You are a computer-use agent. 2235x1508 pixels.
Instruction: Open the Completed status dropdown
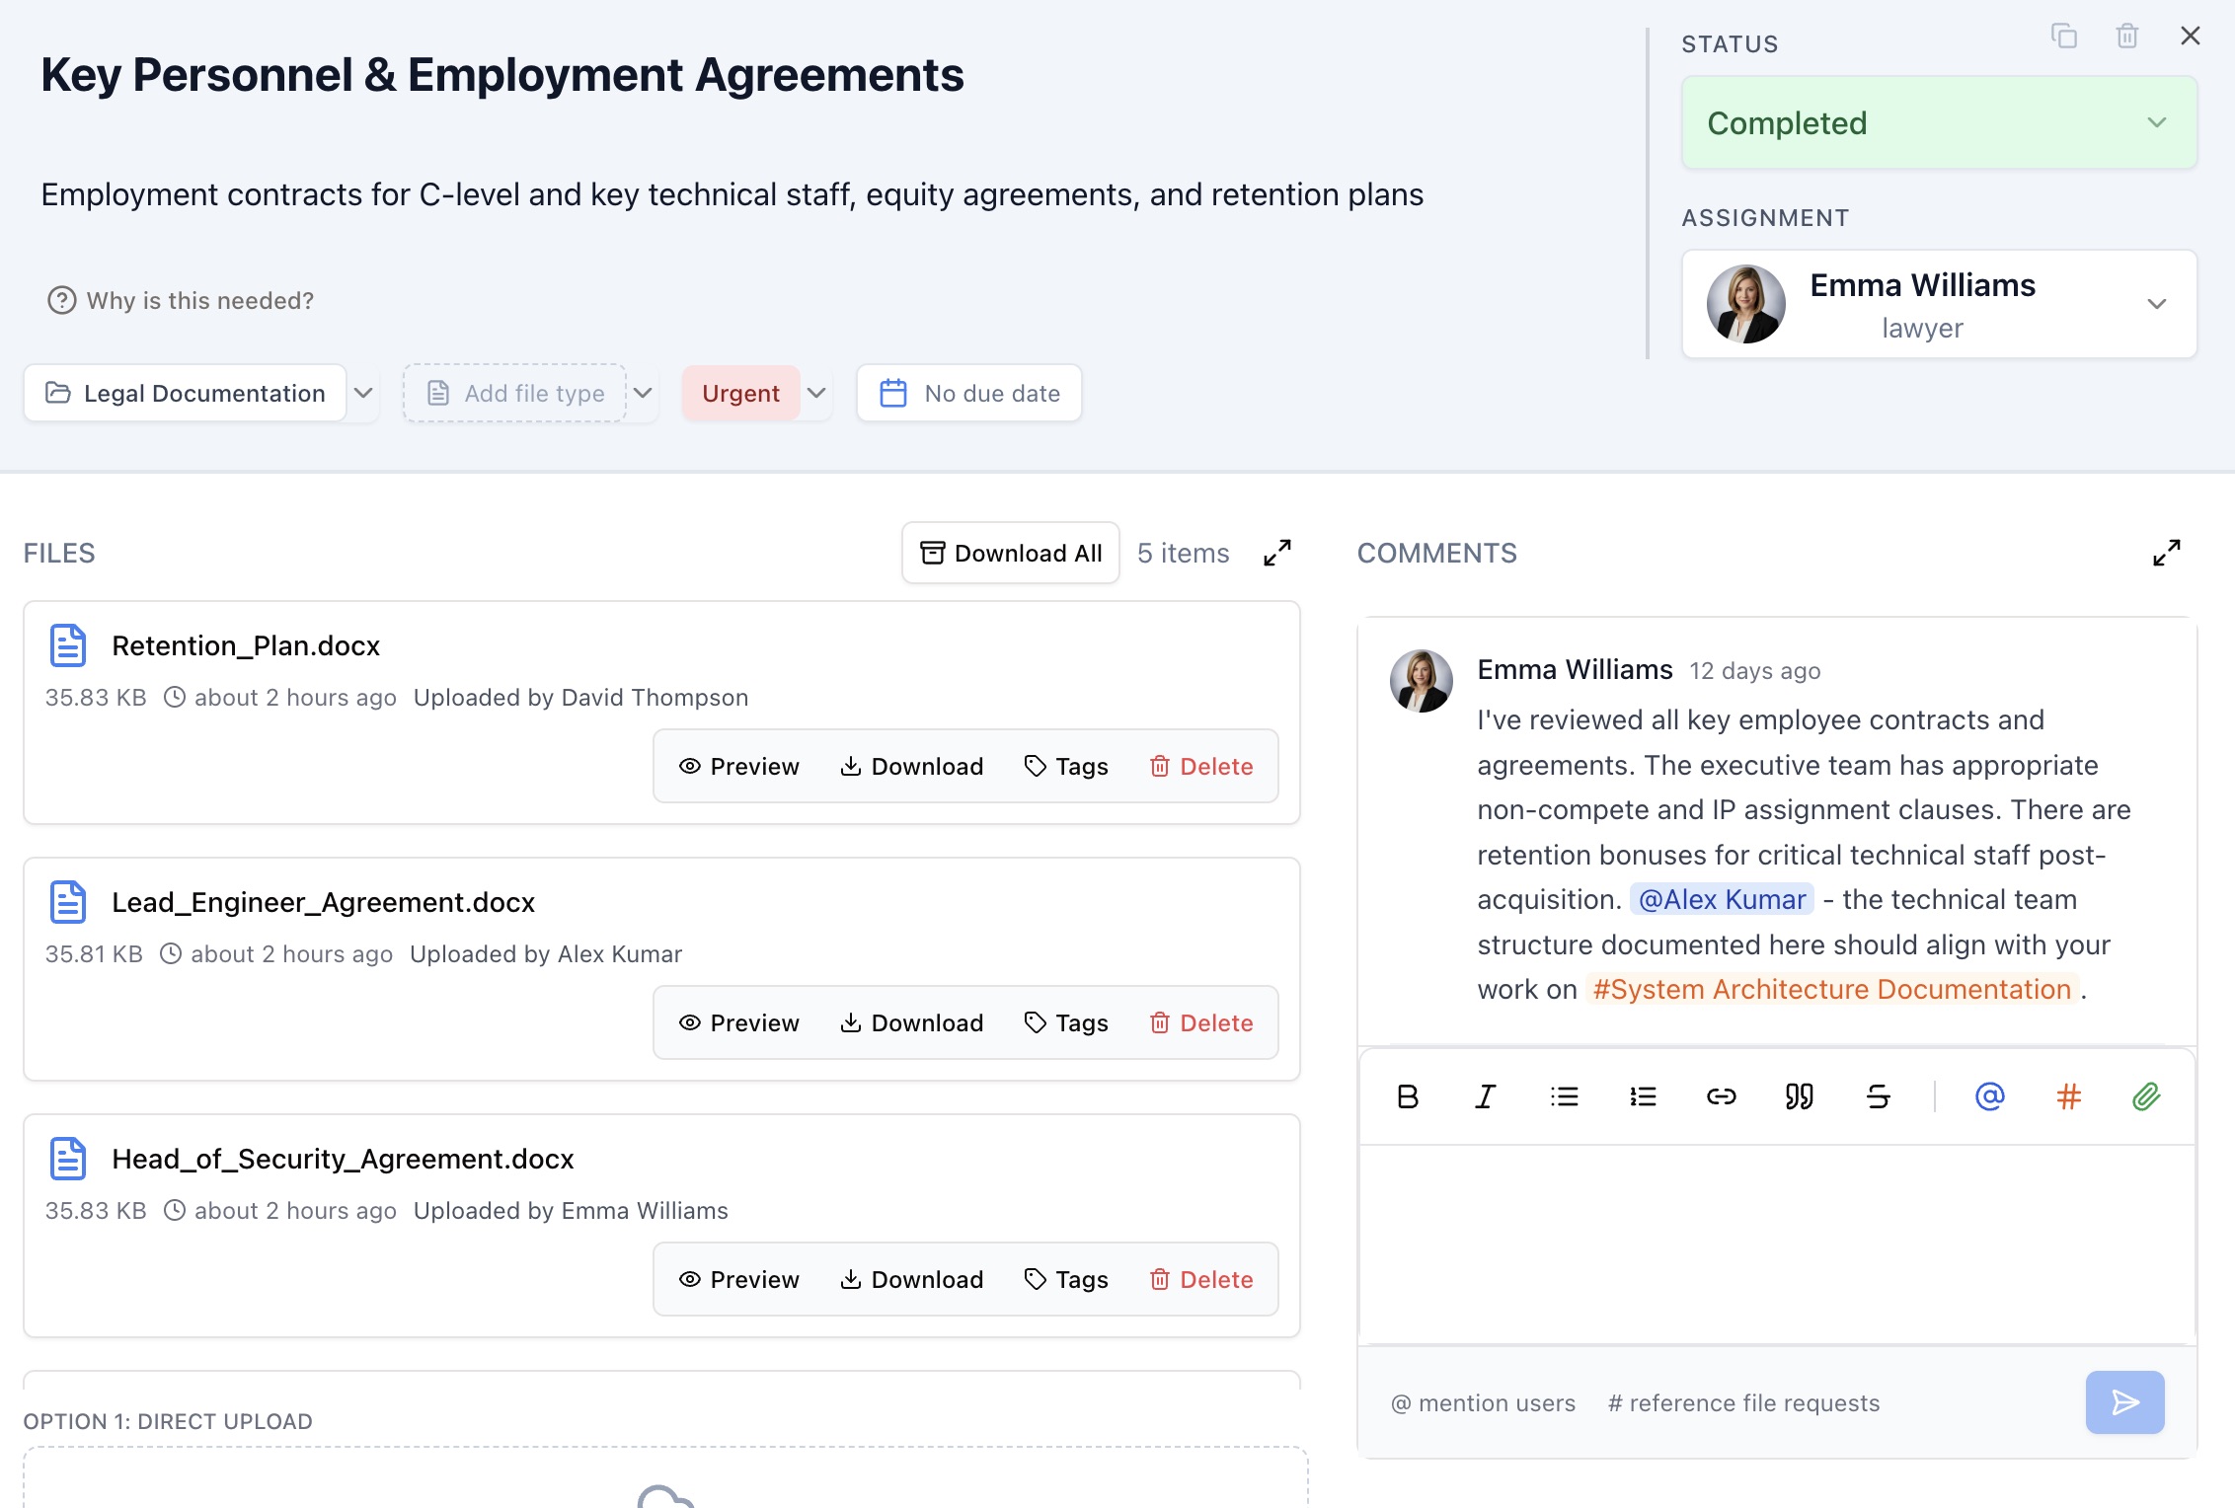[x=1939, y=123]
